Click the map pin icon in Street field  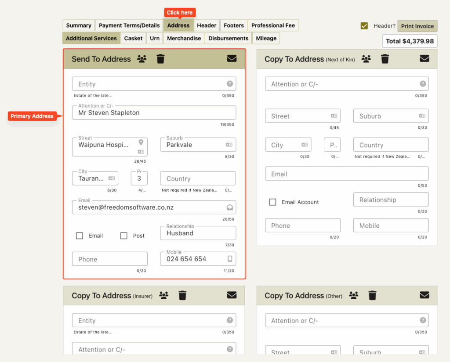coord(141,142)
